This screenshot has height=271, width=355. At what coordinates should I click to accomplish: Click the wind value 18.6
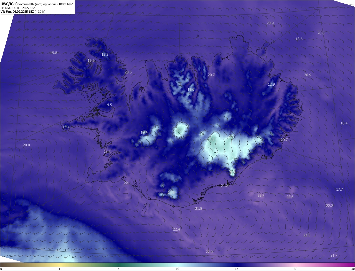point(299,39)
